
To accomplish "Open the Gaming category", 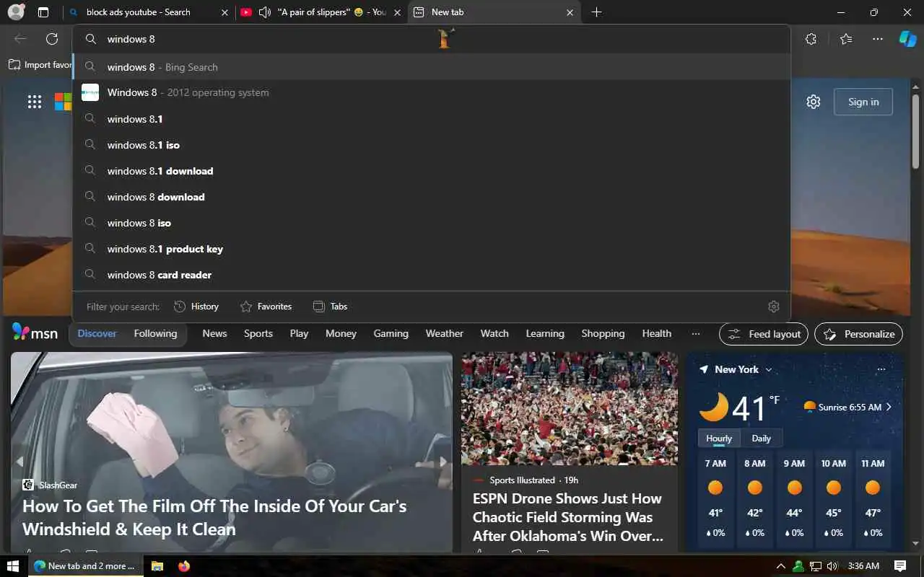I will coord(391,333).
